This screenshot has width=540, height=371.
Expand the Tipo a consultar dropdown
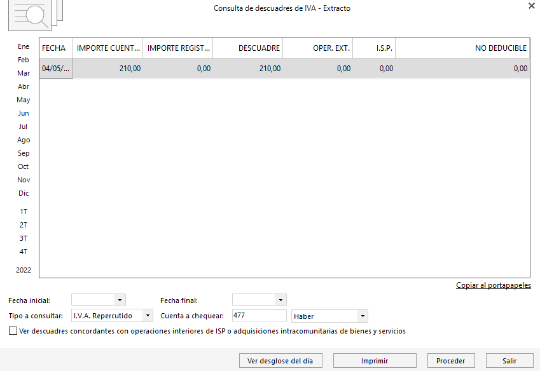click(148, 315)
